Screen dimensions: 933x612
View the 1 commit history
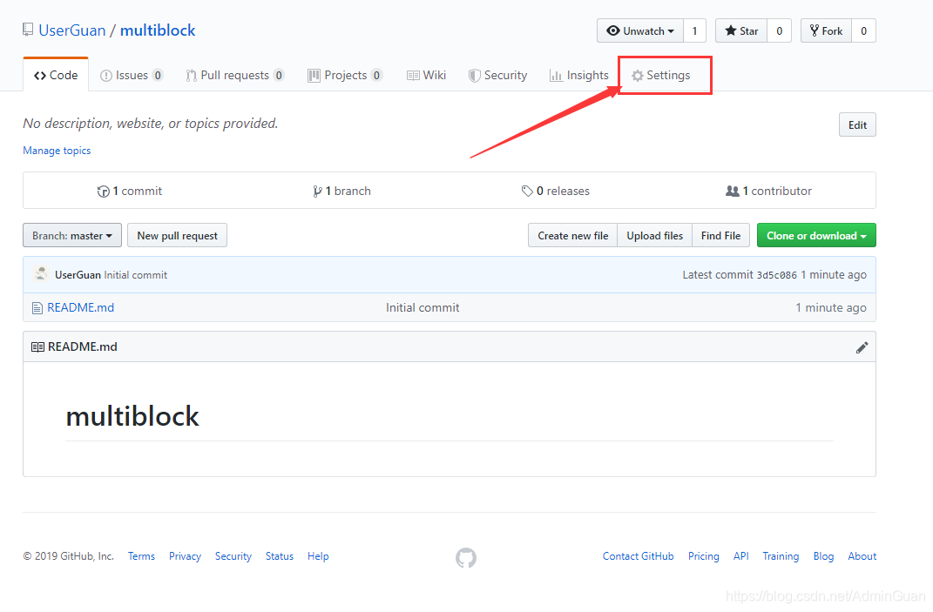click(130, 191)
